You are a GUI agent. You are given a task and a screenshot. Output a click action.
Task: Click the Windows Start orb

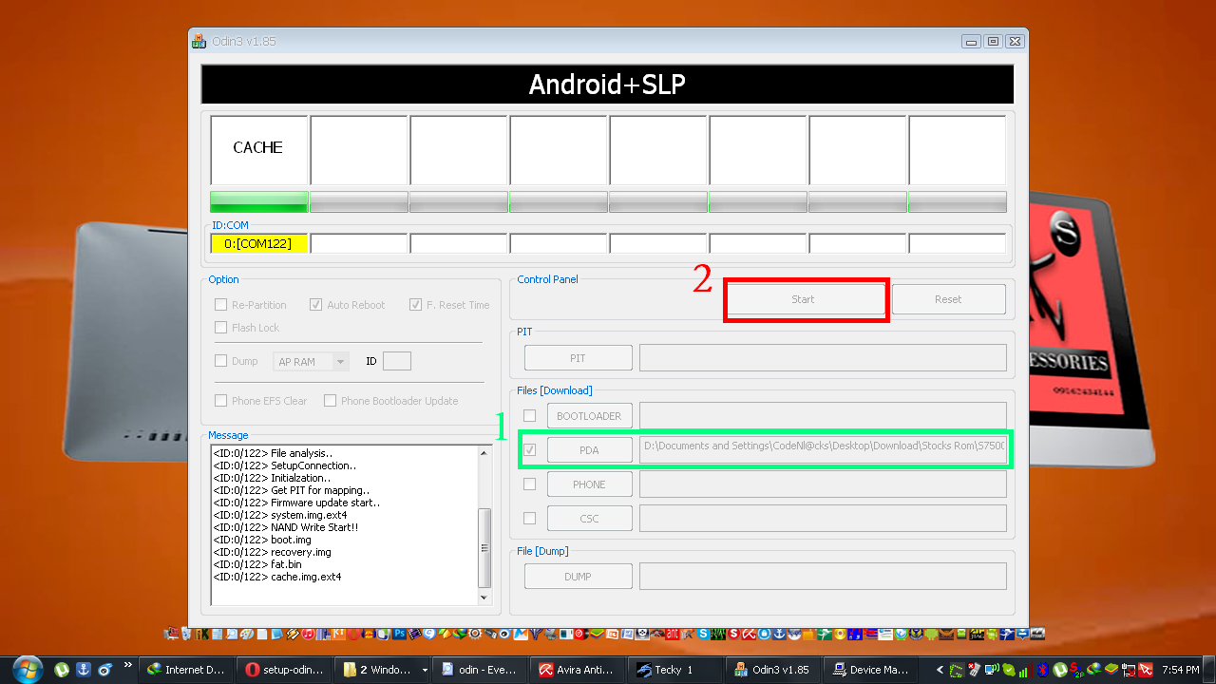(26, 669)
